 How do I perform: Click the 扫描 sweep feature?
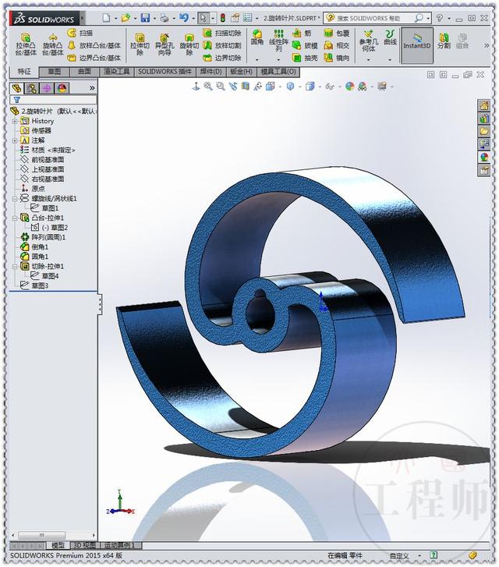(80, 33)
